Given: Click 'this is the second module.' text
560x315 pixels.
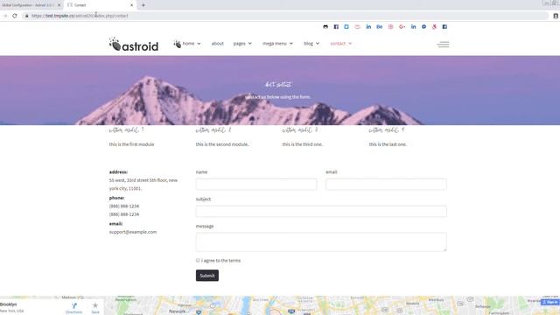Looking at the screenshot, I should 222,144.
